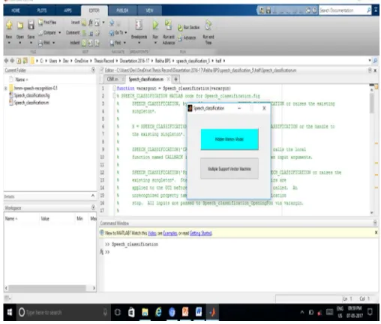Open the Current Folder panel actions menu
Viewport: 381px width, 324px height.
93,70
